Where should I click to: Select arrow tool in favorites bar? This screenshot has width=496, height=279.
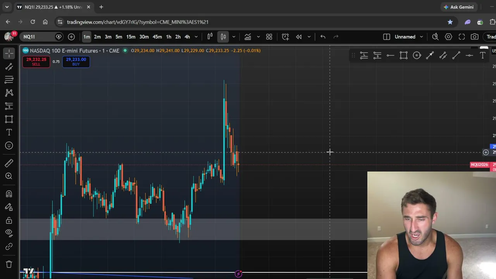coord(430,56)
